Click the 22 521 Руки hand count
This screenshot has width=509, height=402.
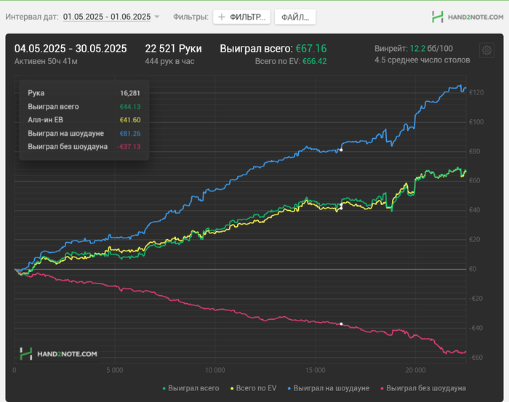click(173, 49)
